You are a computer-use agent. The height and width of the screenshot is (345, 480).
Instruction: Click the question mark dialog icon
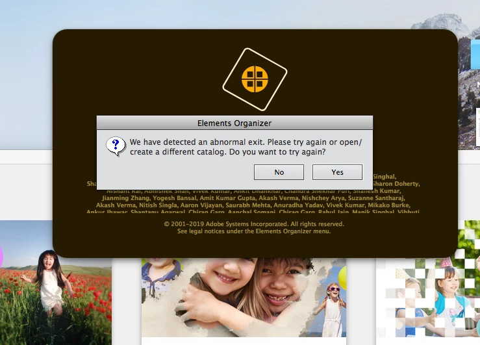pyautogui.click(x=116, y=146)
